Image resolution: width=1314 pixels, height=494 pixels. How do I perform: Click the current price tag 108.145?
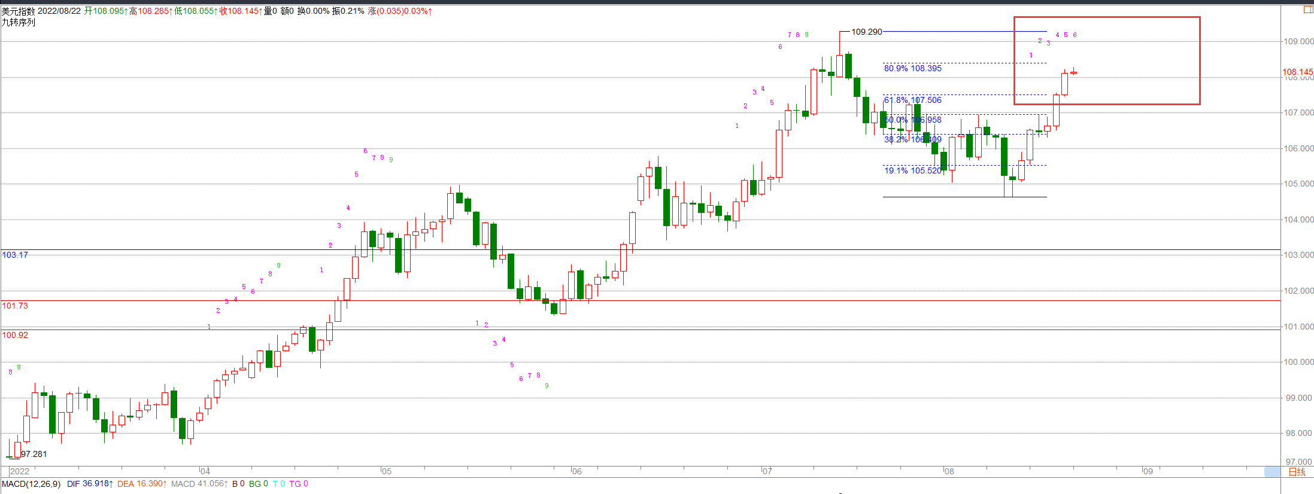[1297, 72]
